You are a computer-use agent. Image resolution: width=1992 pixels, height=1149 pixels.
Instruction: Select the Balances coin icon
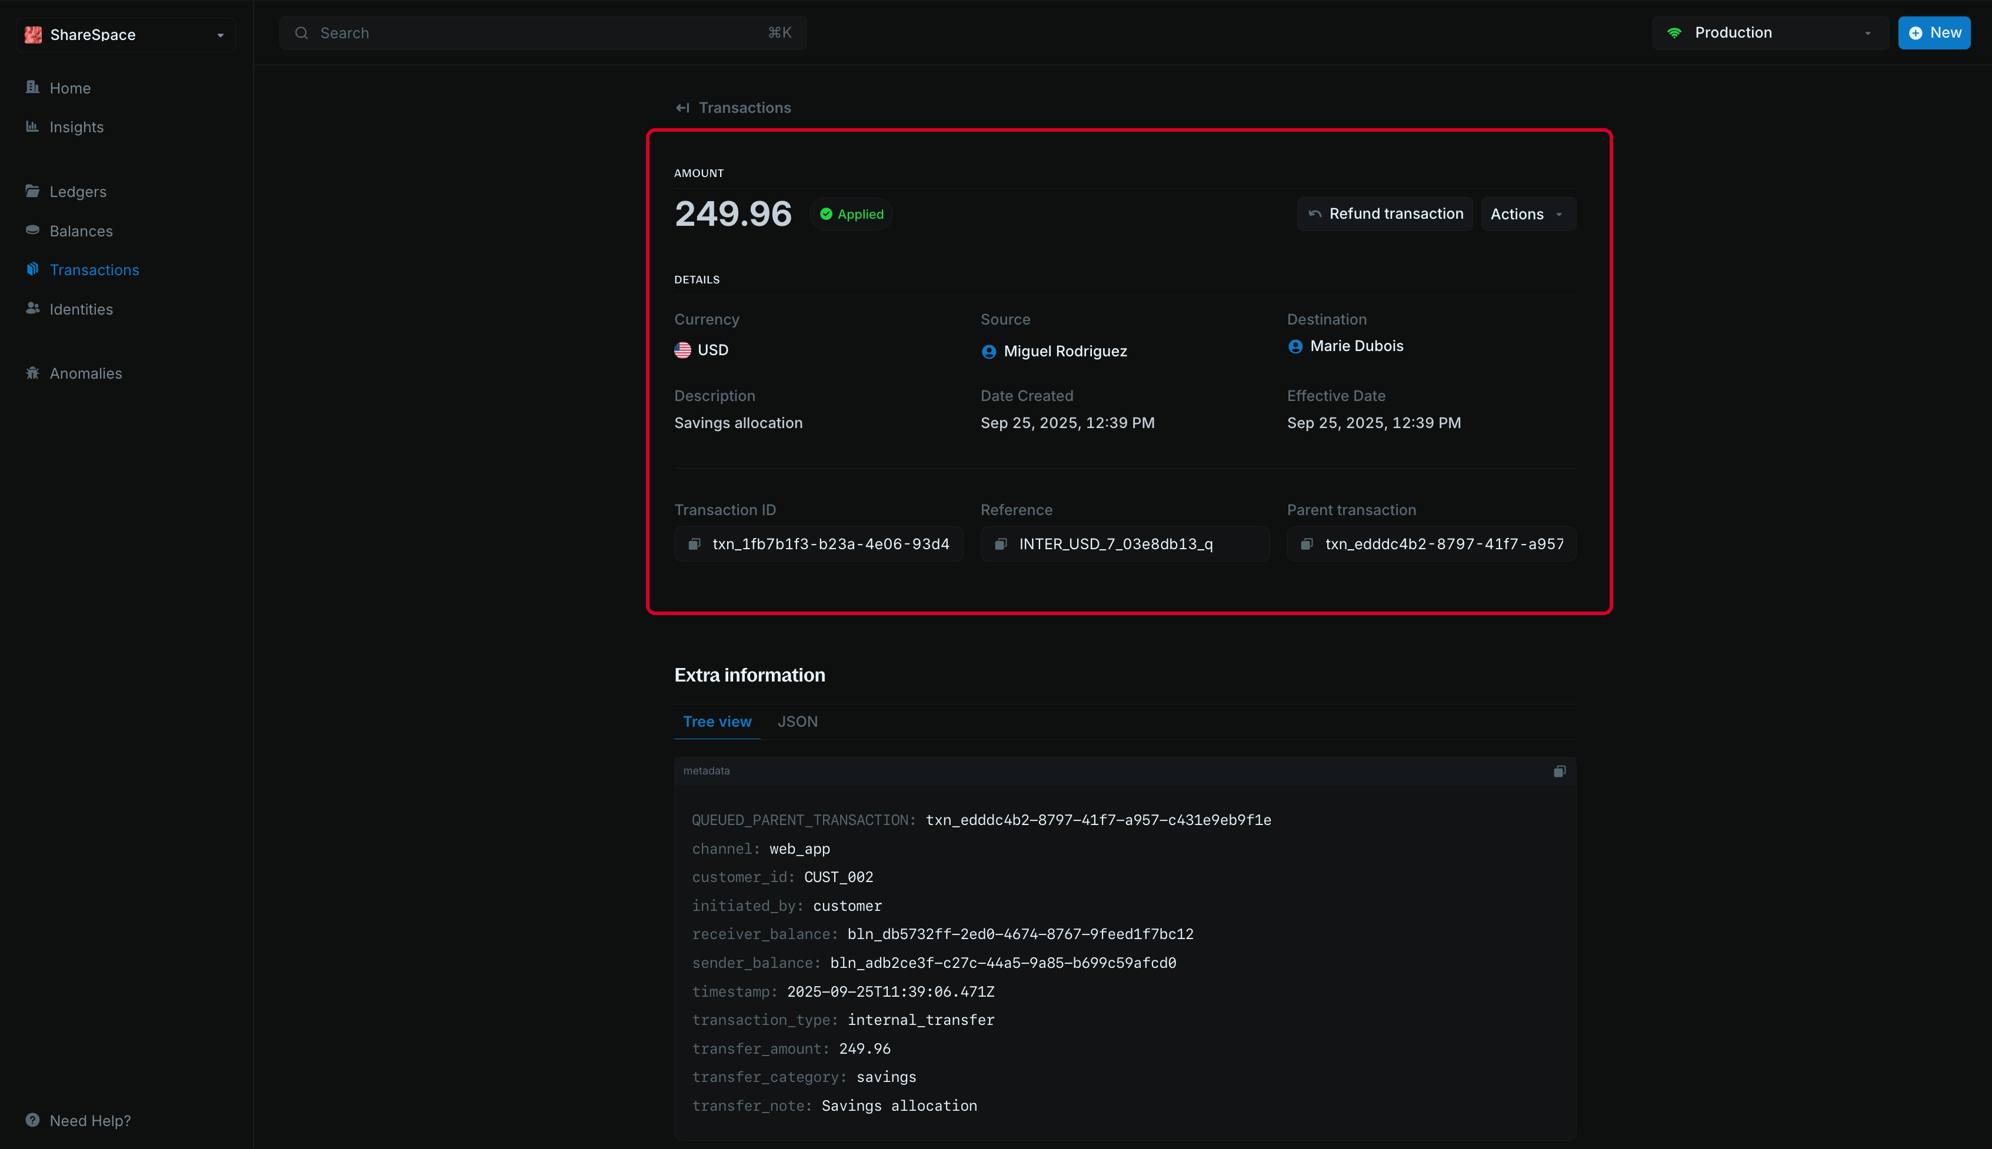click(32, 231)
